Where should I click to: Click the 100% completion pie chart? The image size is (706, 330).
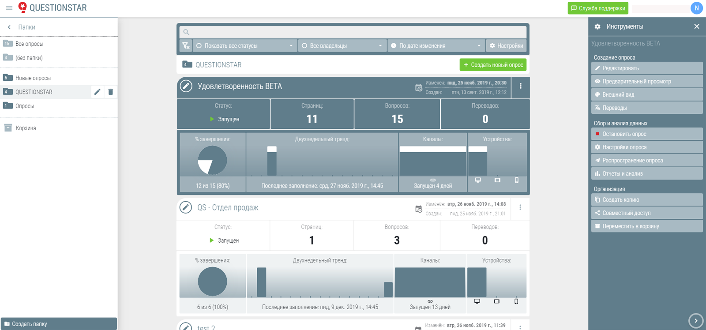pyautogui.click(x=212, y=281)
